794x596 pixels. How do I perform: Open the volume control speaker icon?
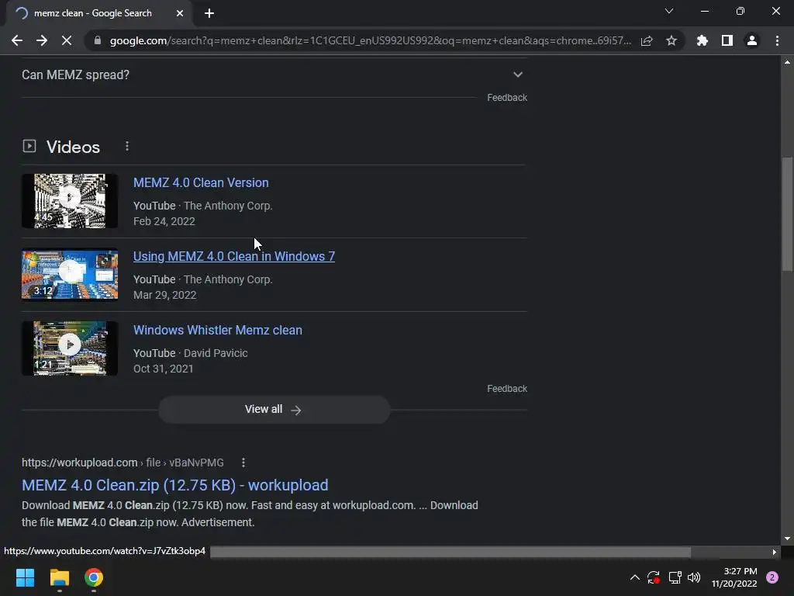click(x=694, y=577)
